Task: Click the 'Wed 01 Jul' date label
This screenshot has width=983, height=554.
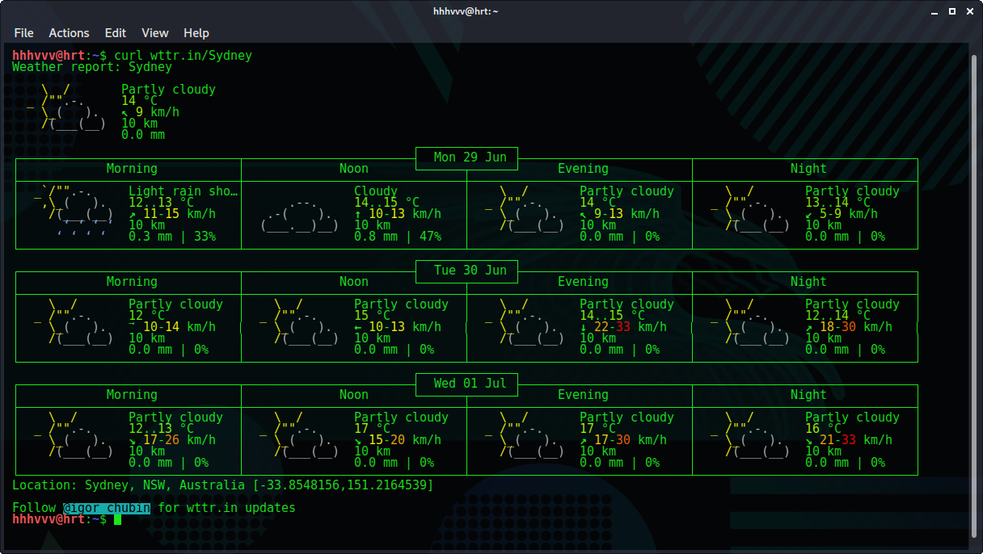Action: coord(470,384)
